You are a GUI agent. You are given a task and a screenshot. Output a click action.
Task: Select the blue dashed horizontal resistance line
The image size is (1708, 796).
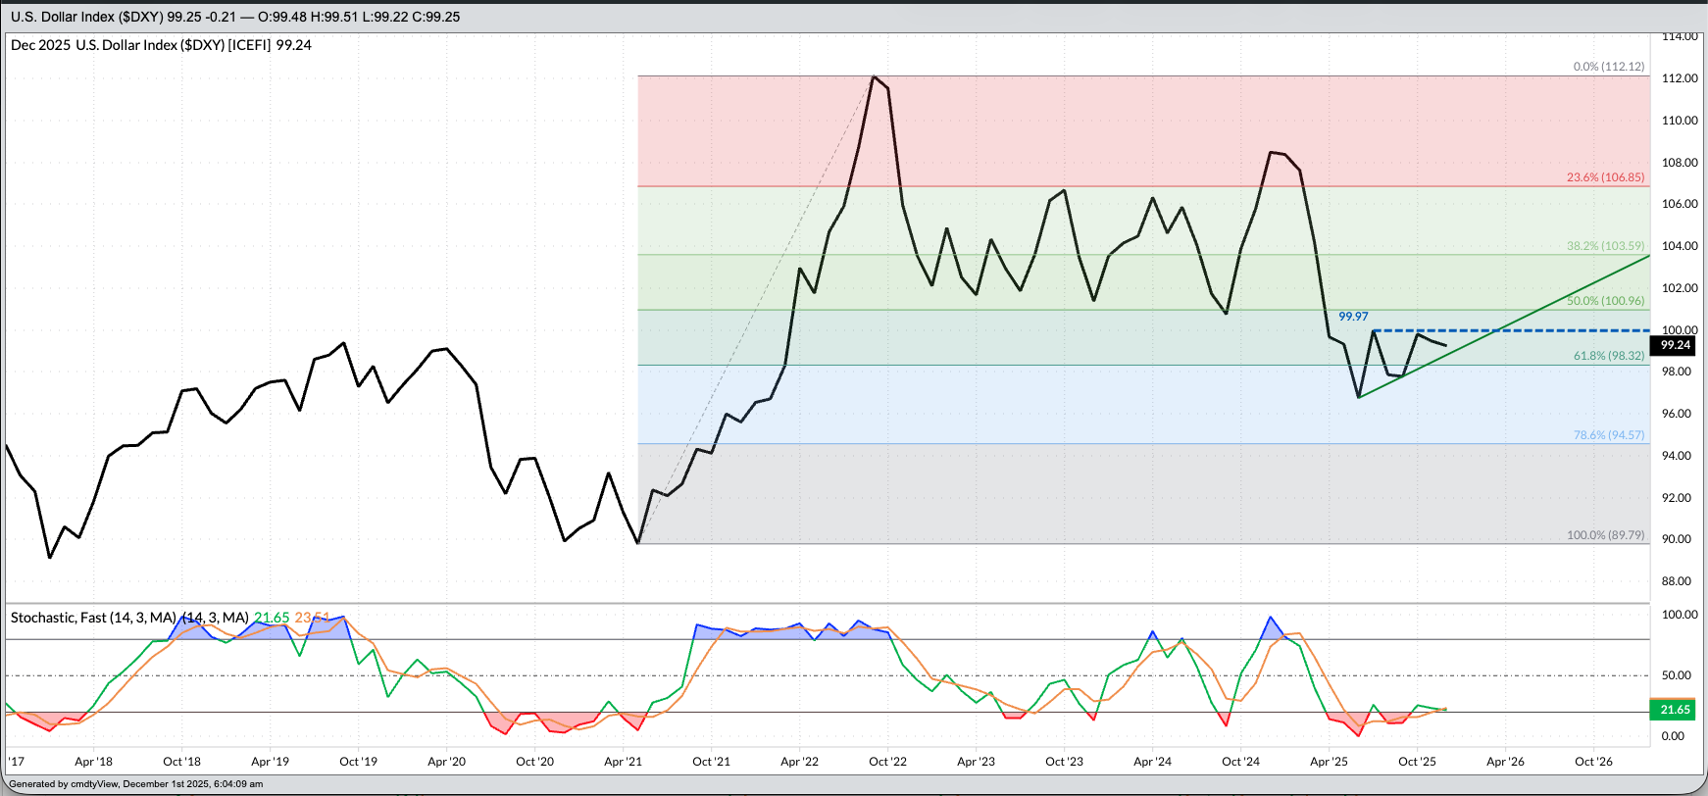pyautogui.click(x=1569, y=330)
